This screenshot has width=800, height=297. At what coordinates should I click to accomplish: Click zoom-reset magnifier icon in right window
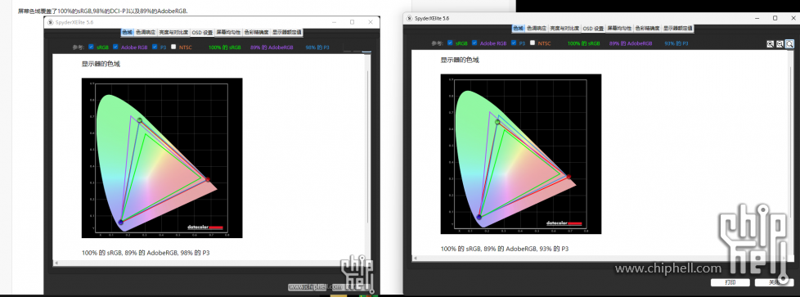pos(789,44)
